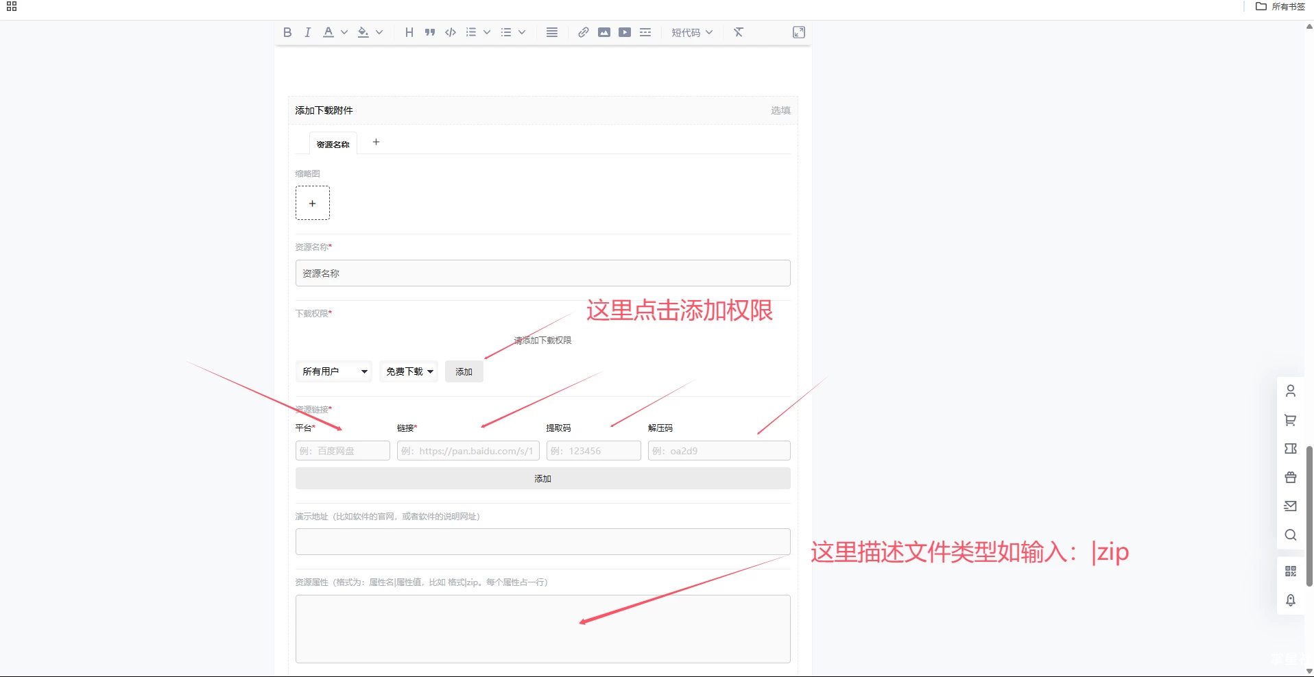The width and height of the screenshot is (1314, 677).
Task: Click inside the 资源属性 attributes textarea
Action: [542, 628]
